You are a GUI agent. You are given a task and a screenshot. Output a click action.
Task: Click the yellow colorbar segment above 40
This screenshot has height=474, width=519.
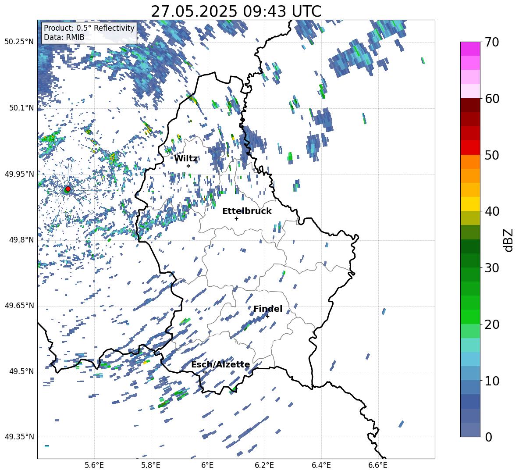click(x=470, y=204)
